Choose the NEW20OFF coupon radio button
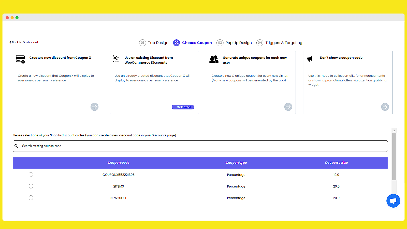Screen dimensions: 407x229 31,198
